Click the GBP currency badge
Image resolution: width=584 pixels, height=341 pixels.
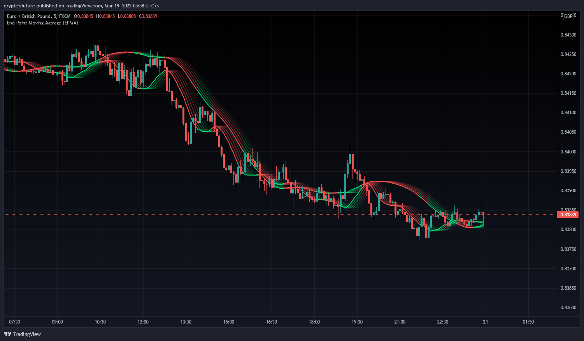pos(568,16)
